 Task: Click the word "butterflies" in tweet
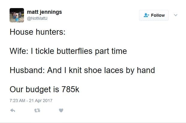click(75, 51)
